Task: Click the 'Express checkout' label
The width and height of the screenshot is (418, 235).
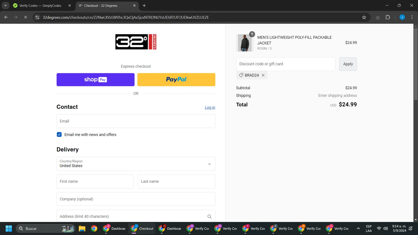Action: click(136, 66)
